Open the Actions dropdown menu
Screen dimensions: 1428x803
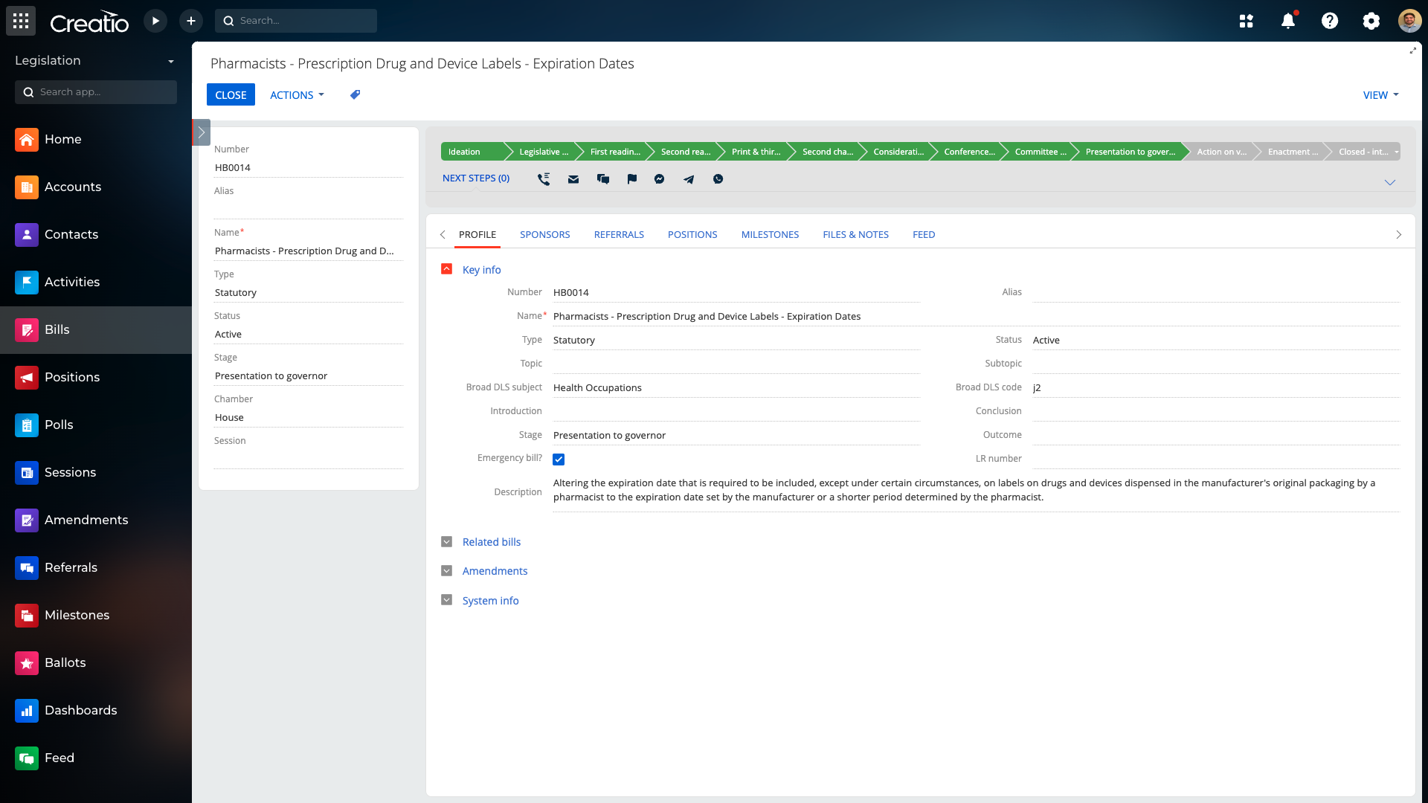click(297, 95)
